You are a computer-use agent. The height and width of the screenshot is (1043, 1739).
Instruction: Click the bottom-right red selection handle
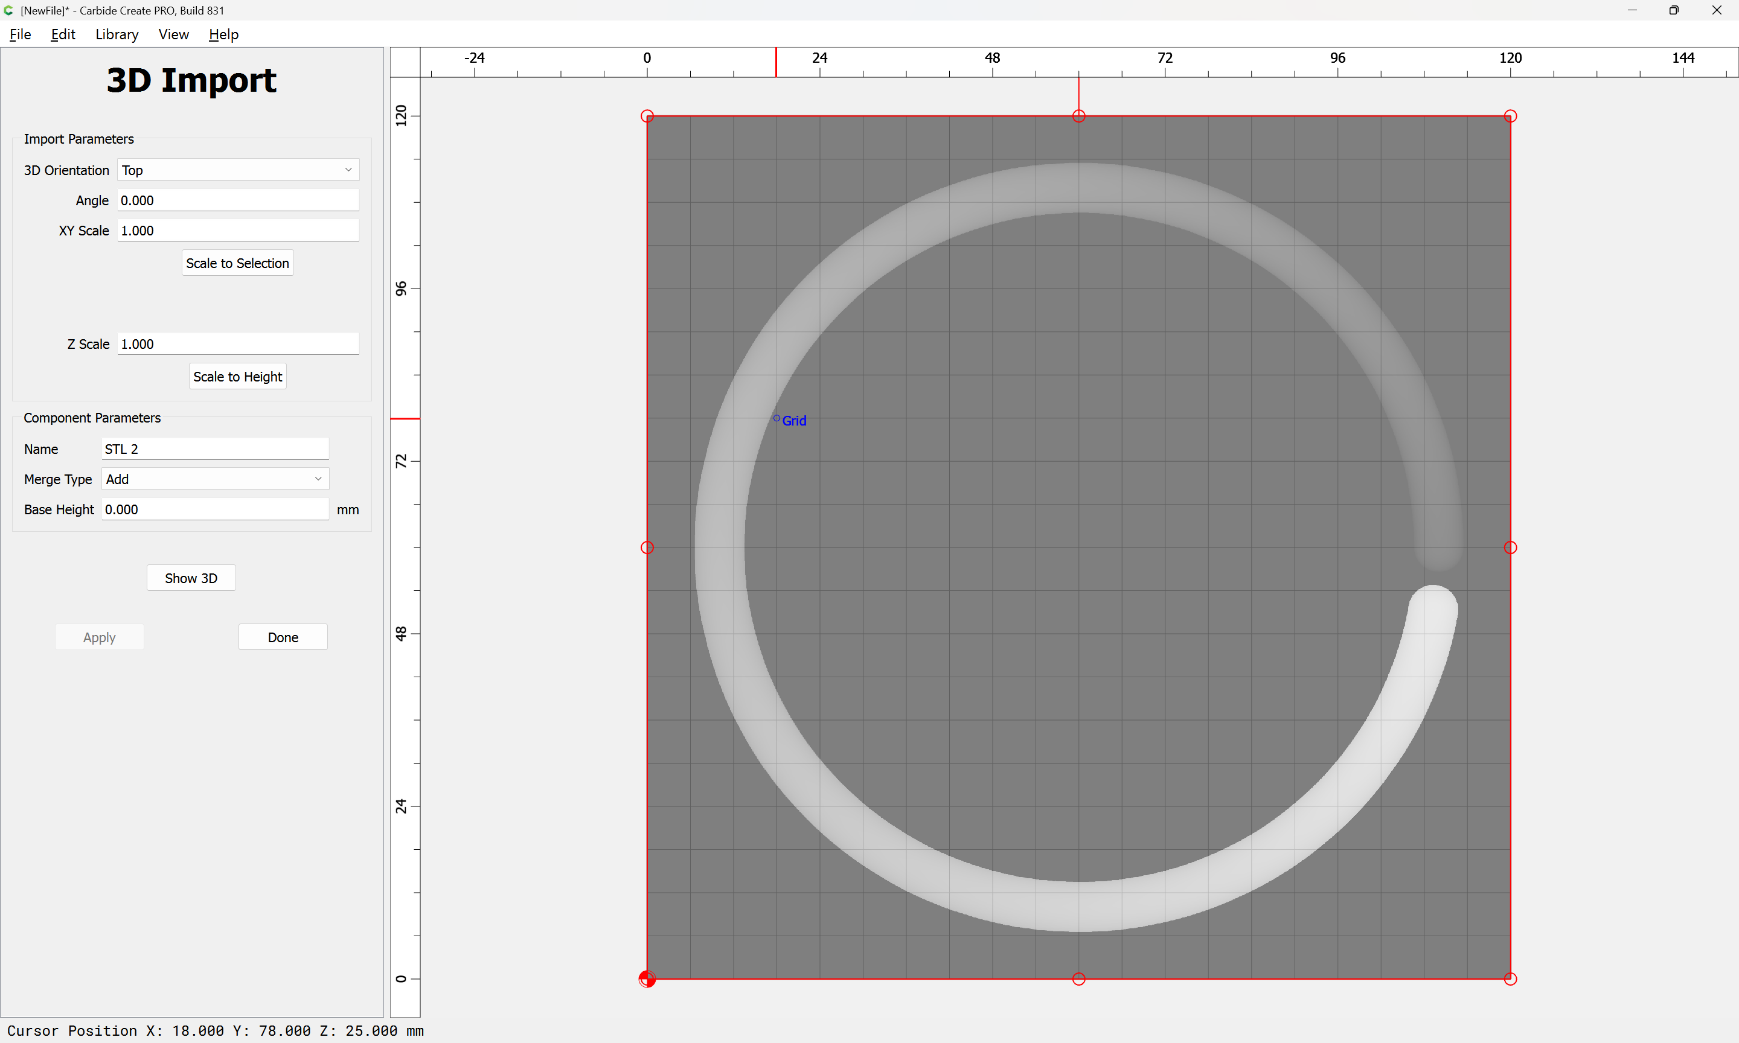point(1510,978)
